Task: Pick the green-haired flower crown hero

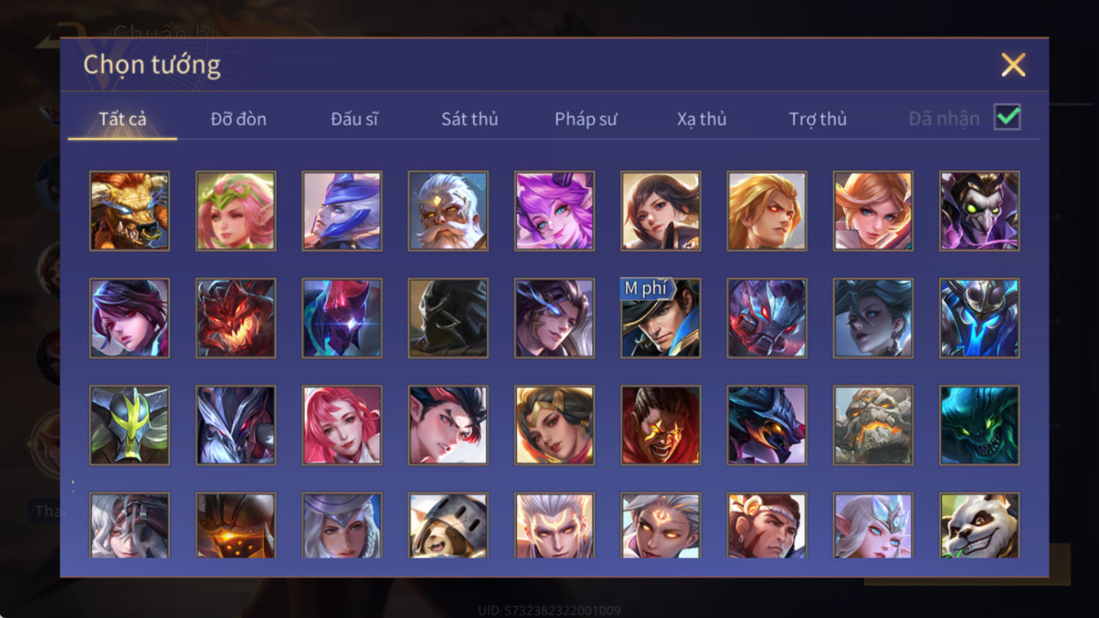Action: (236, 211)
